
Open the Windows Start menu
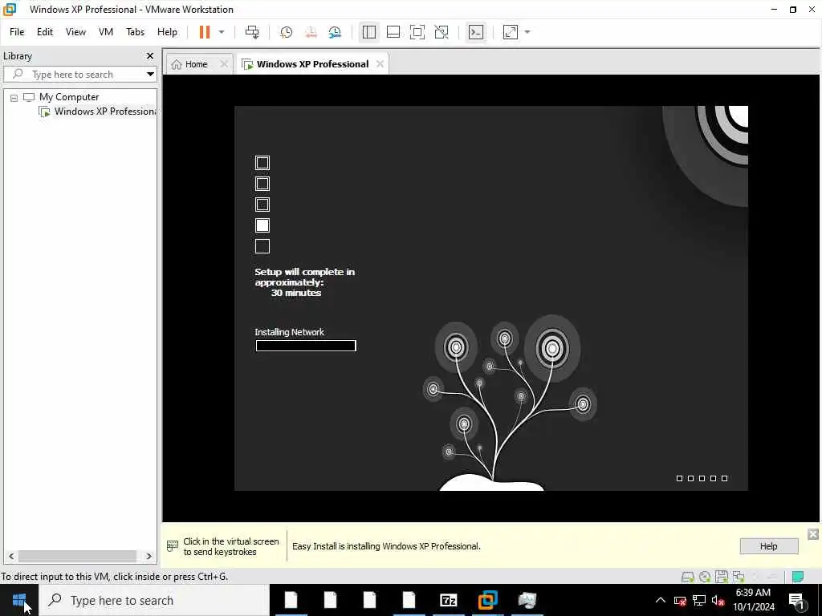(x=19, y=600)
